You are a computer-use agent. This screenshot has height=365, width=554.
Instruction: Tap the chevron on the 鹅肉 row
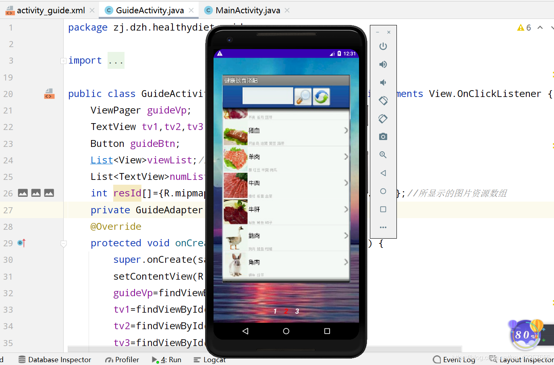click(x=346, y=235)
